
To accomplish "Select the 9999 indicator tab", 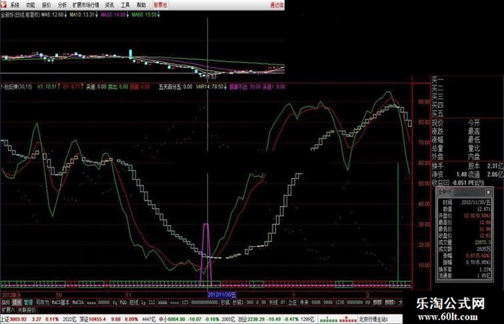I will (x=327, y=302).
